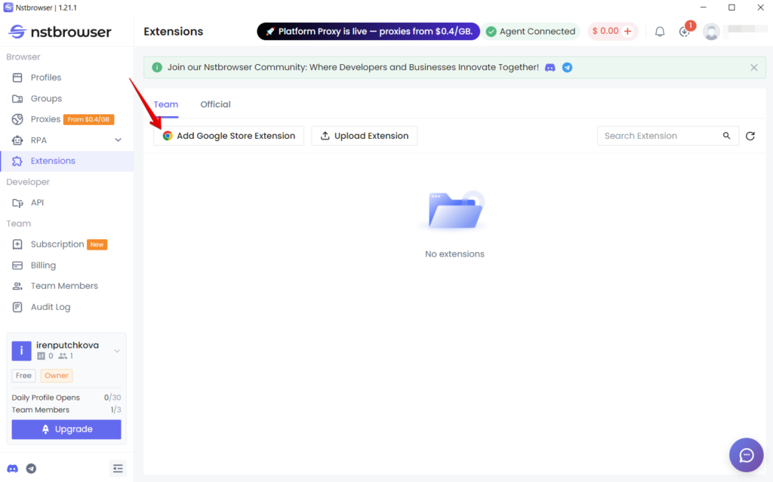Click the Billing card icon
This screenshot has height=482, width=773.
tap(17, 266)
